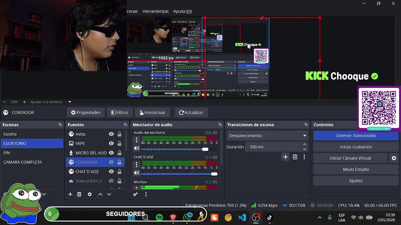Open Filtros for the selected source

pyautogui.click(x=119, y=112)
